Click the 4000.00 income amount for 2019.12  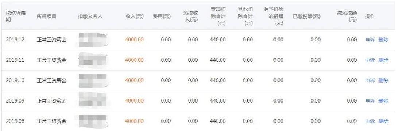pyautogui.click(x=134, y=40)
